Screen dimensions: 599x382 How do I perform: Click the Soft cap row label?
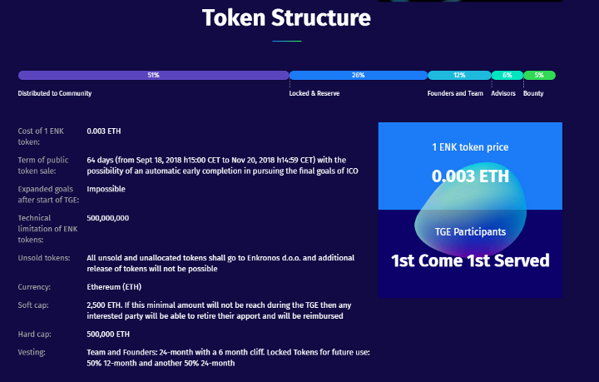[33, 305]
